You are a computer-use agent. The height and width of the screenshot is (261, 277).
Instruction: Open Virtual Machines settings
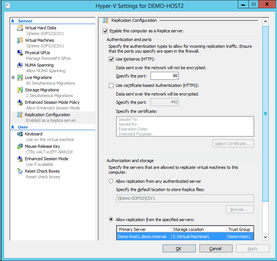pyautogui.click(x=40, y=40)
